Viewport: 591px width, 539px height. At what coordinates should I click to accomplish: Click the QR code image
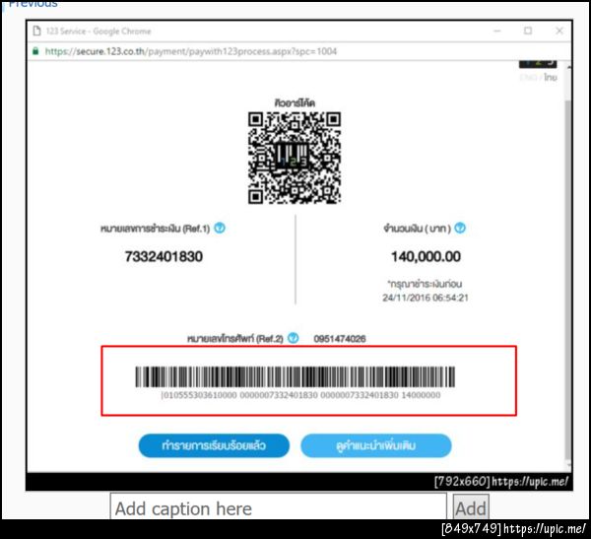point(295,158)
